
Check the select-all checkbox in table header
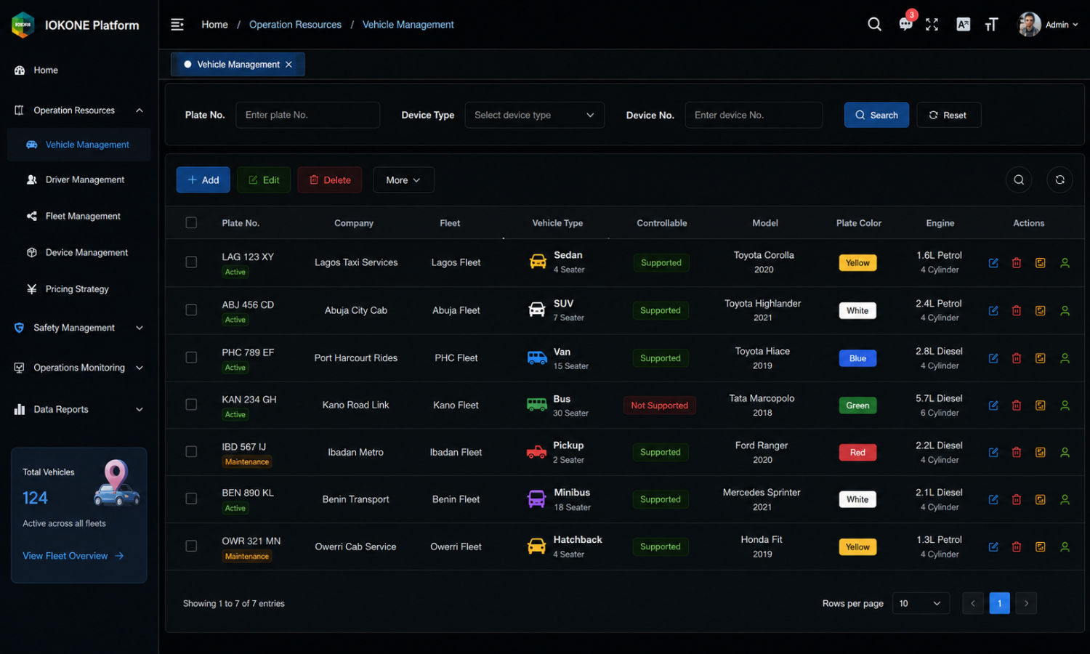click(191, 223)
